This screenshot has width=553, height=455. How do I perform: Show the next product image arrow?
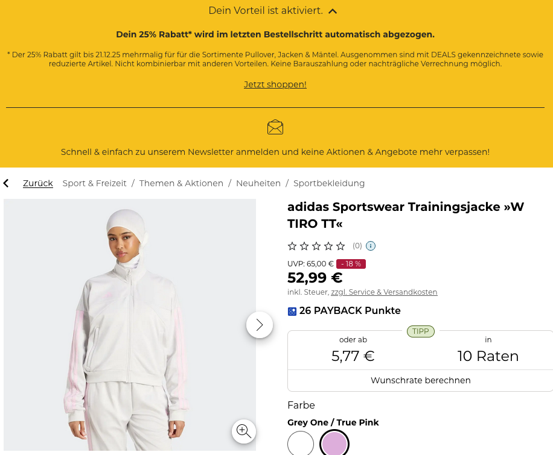(260, 325)
